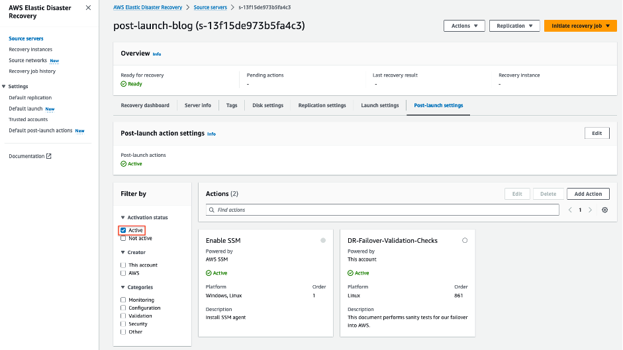Image resolution: width=623 pixels, height=350 pixels.
Task: Open the Launch settings tab
Action: [380, 105]
